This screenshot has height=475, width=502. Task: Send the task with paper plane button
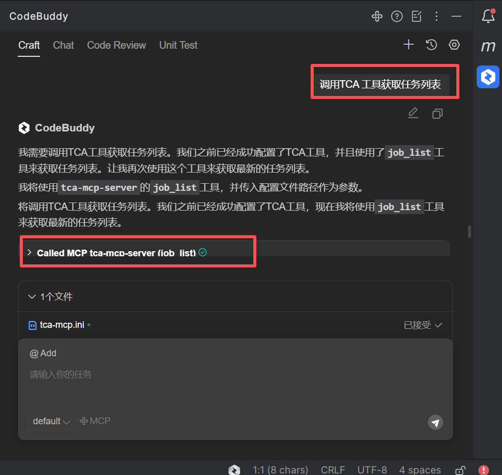436,423
